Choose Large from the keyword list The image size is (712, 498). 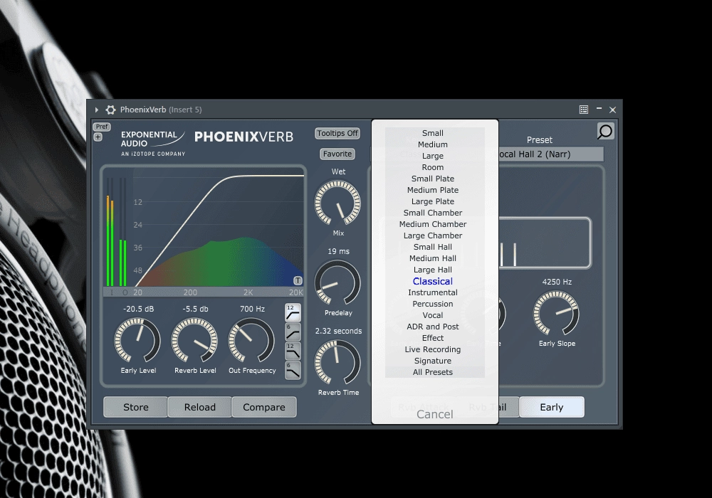click(433, 156)
